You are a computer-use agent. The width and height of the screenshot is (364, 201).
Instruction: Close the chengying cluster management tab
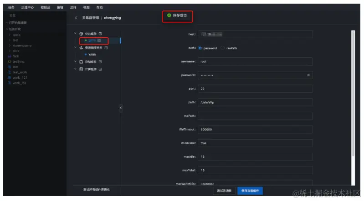click(76, 18)
